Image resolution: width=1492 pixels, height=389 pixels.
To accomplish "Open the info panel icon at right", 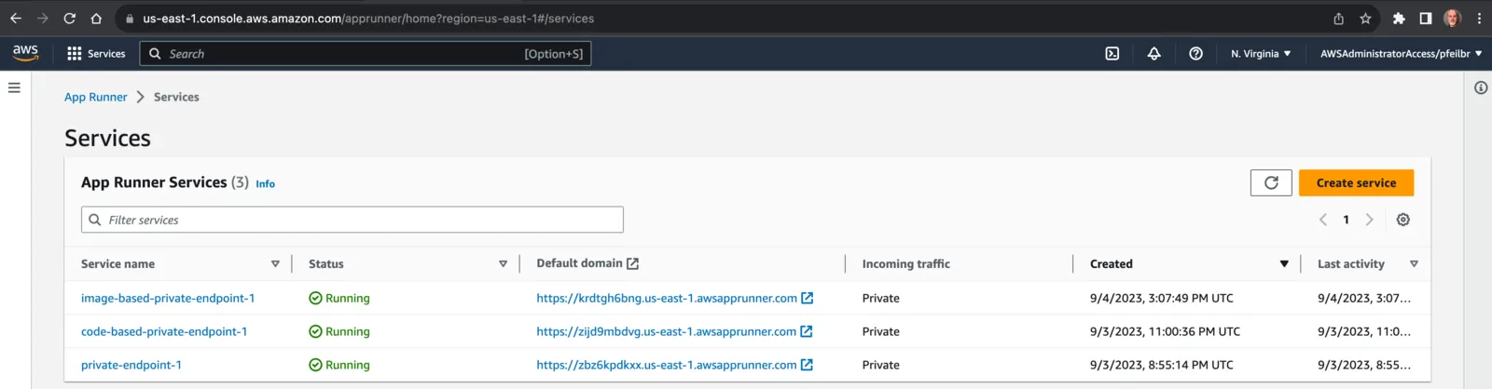I will 1481,87.
